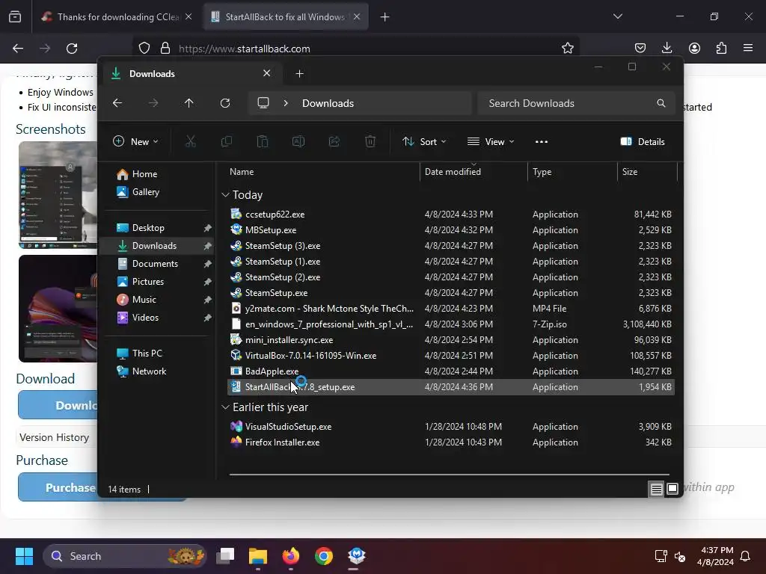Collapse the Today group
This screenshot has height=574, width=766.
click(225, 195)
